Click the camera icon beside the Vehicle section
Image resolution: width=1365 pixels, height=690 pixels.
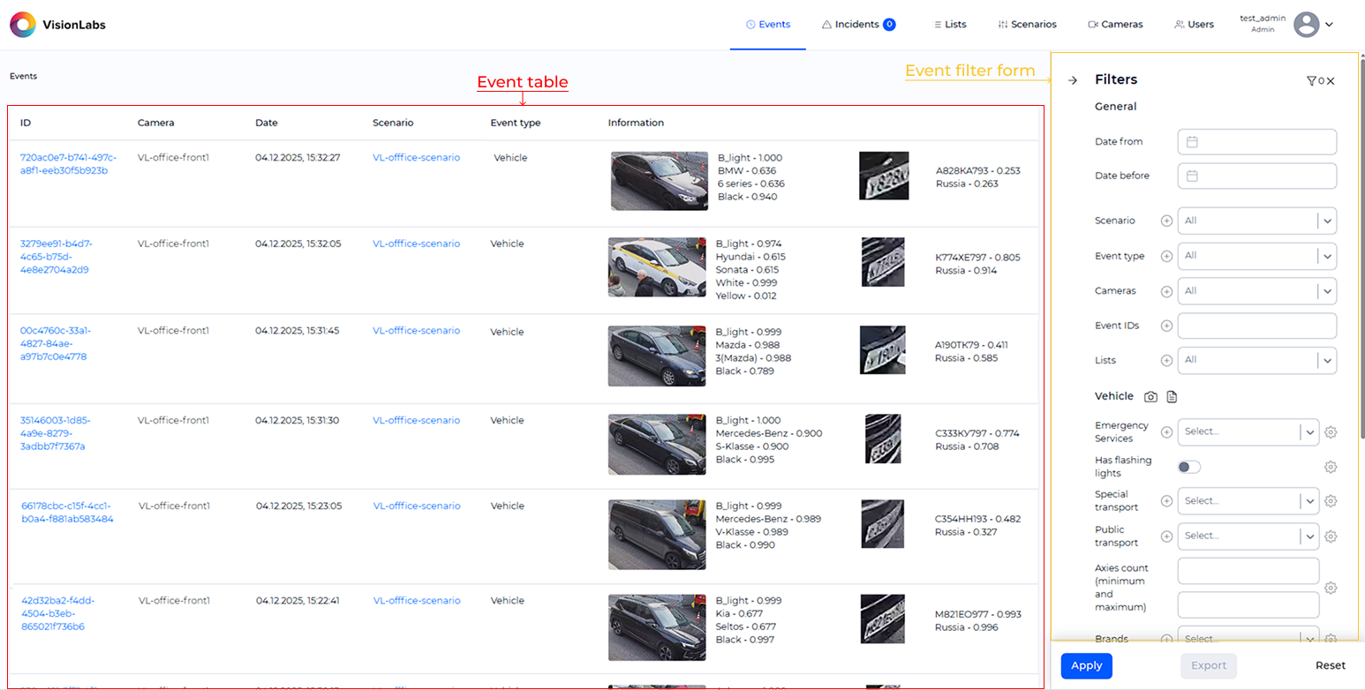pyautogui.click(x=1150, y=396)
